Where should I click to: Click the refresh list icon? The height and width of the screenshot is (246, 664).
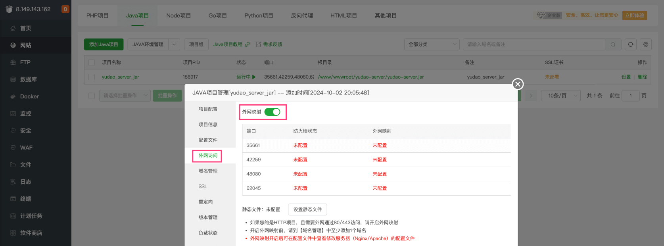click(631, 44)
